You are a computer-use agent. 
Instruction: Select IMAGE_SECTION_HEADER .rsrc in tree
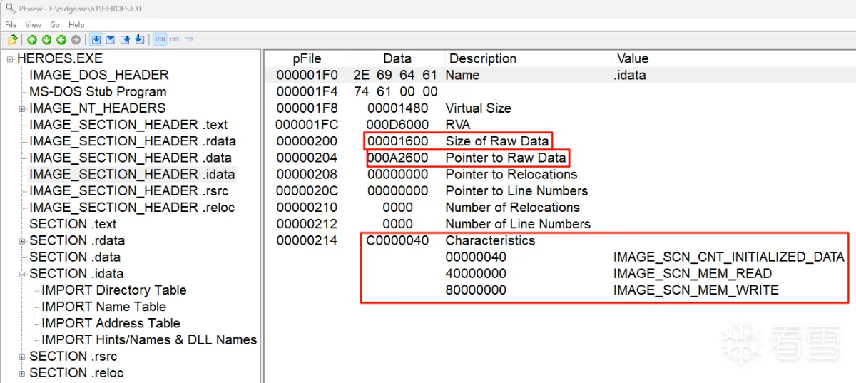tap(131, 191)
